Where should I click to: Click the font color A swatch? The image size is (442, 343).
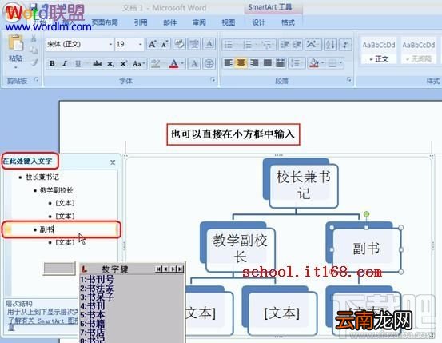(173, 64)
